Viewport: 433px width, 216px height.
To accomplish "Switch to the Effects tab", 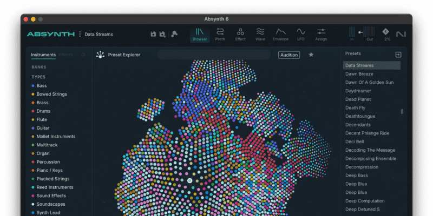I will click(65, 55).
